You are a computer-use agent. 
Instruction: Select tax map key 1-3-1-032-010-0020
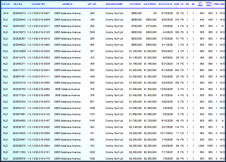(38, 127)
